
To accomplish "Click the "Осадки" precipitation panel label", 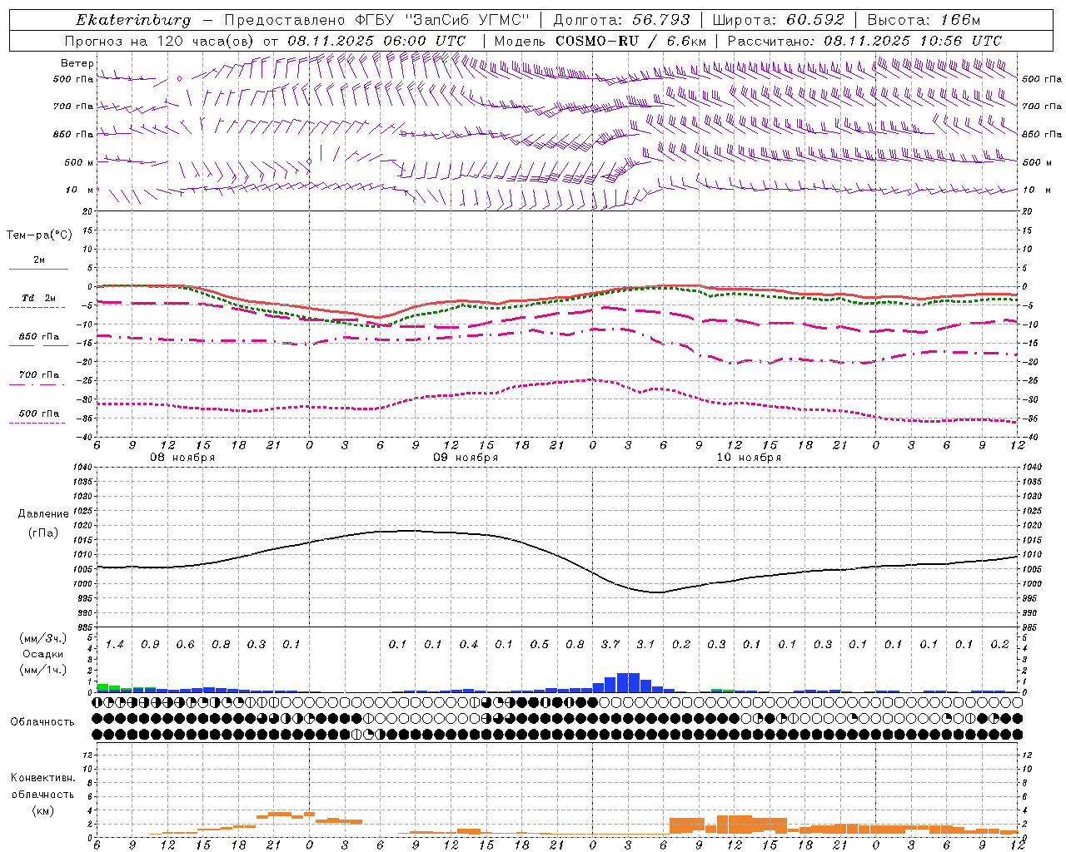I will (x=42, y=654).
